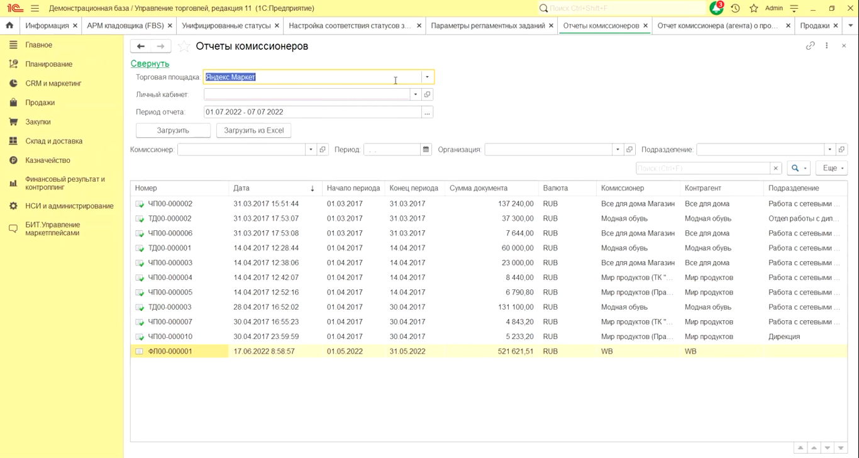Select row ЧП00-000002
859x458 pixels.
[489, 204]
